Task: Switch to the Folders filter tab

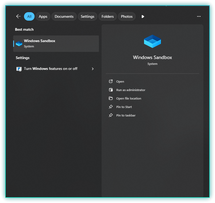Action: 108,16
